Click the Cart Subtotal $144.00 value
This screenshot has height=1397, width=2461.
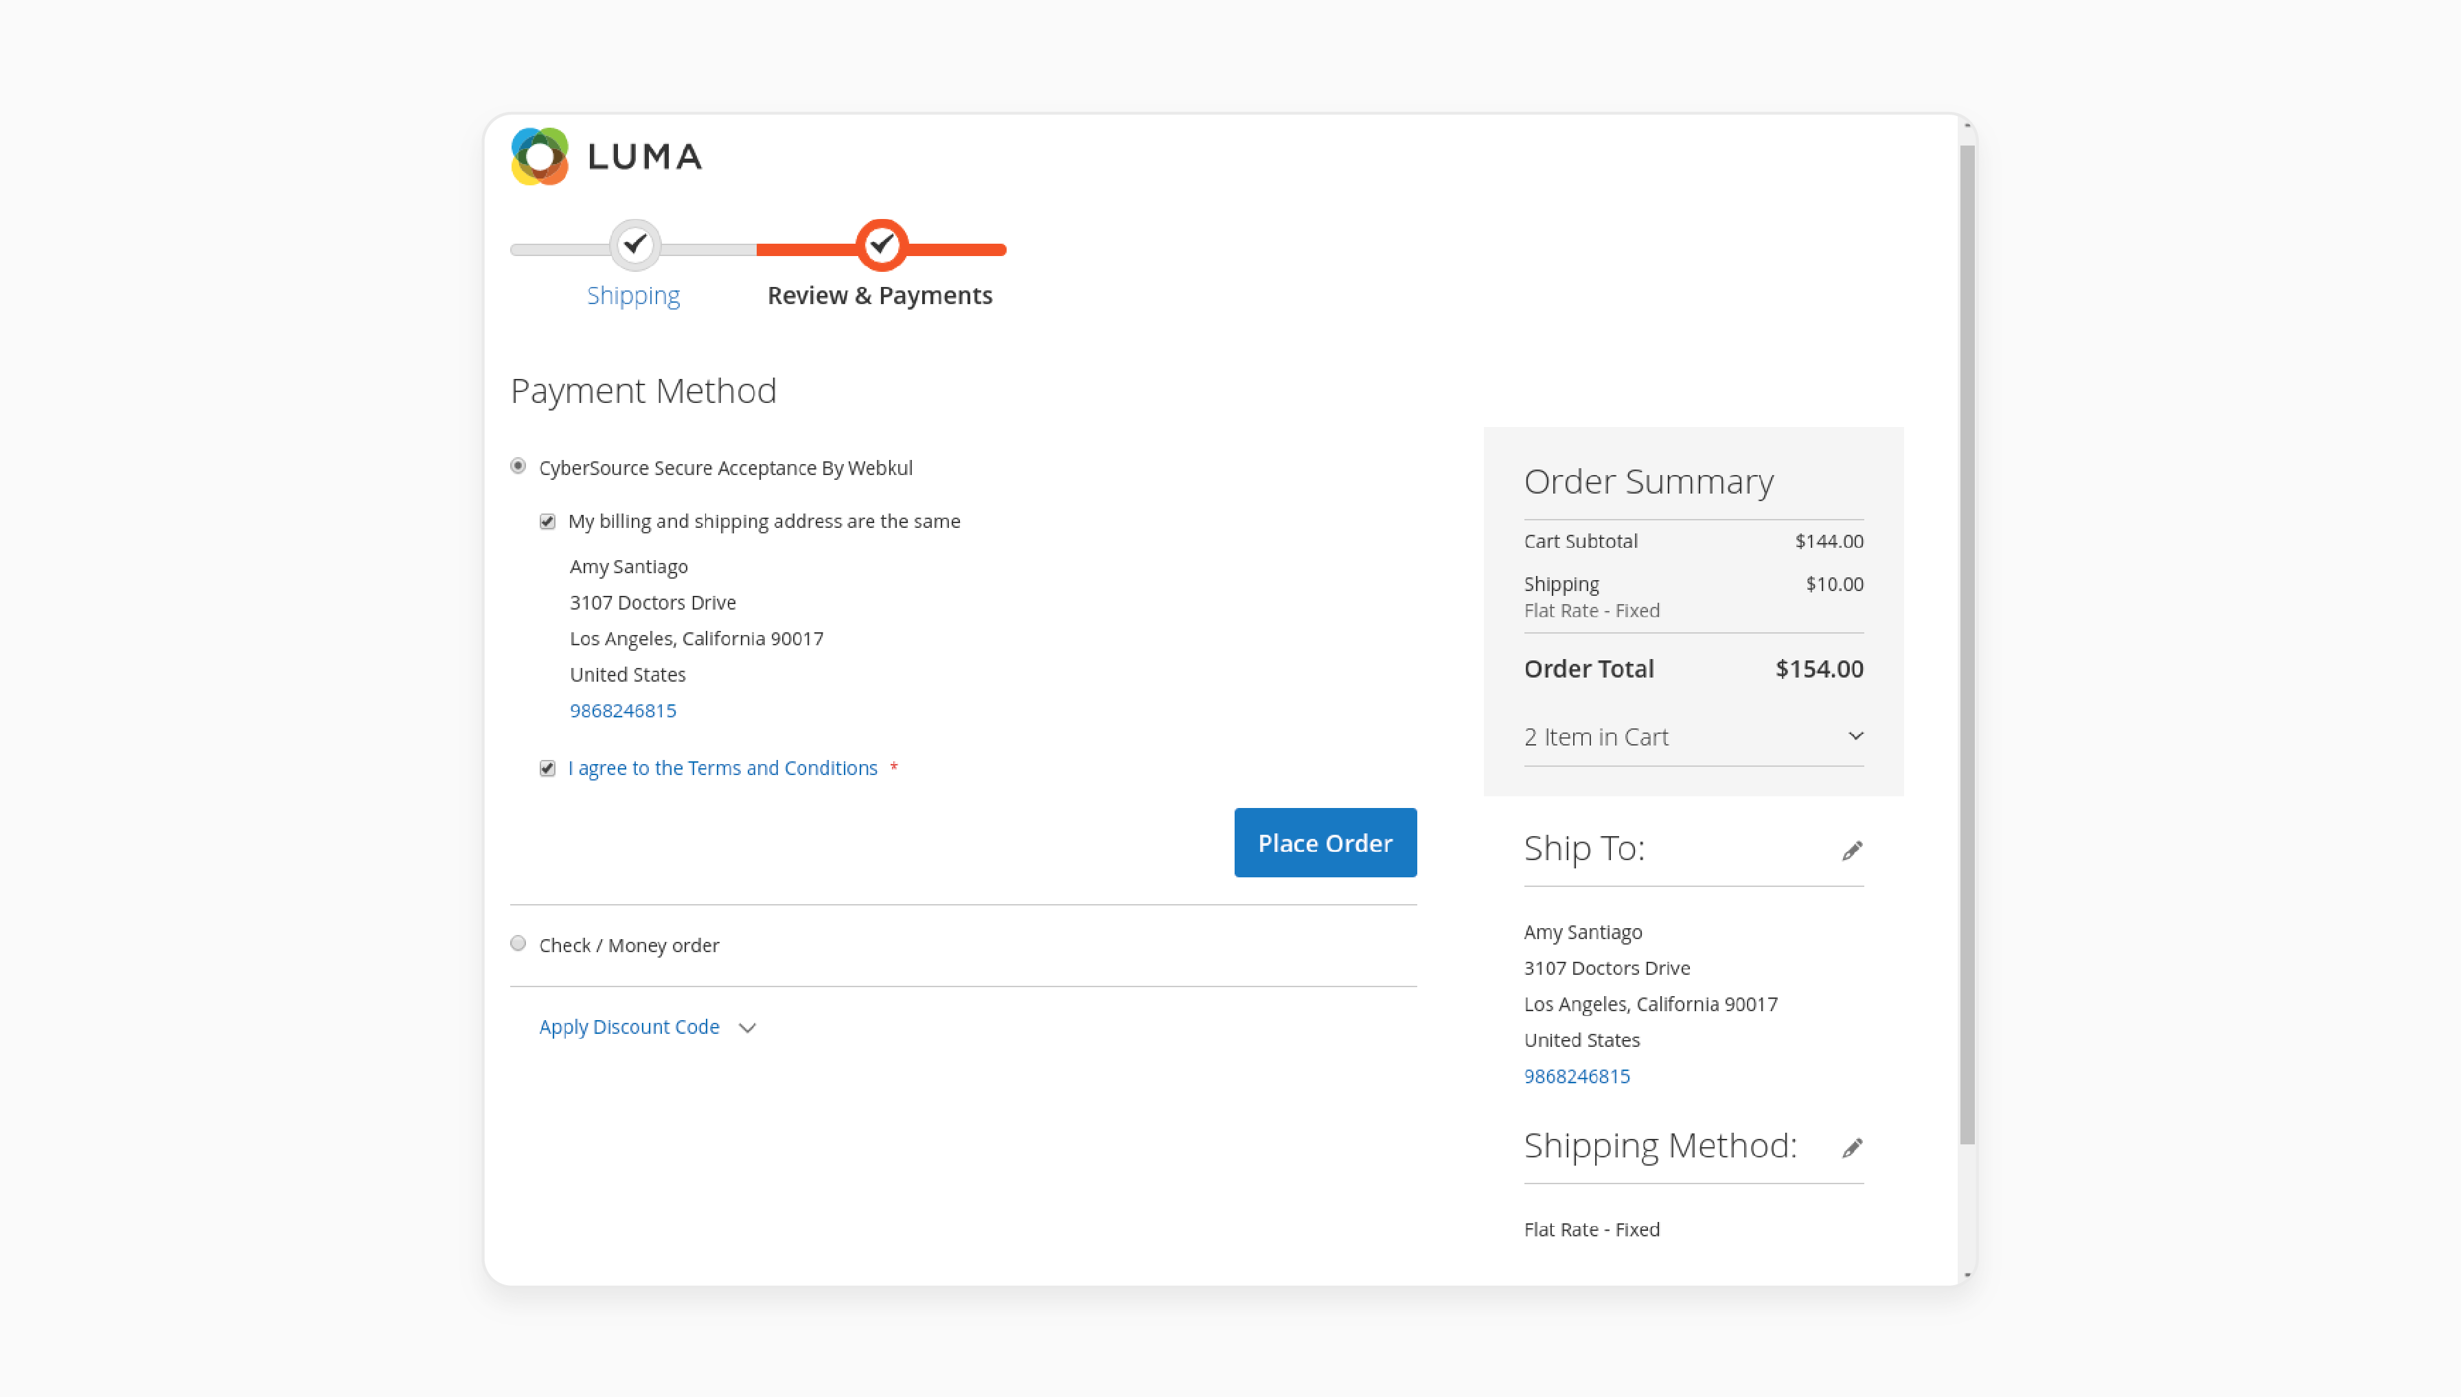1829,541
